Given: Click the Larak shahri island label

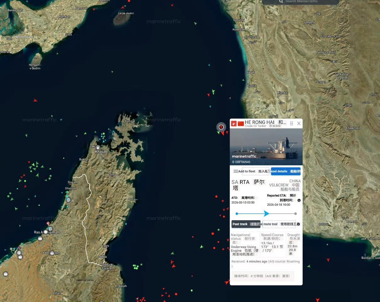Looking at the screenshot, I should [126, 13].
